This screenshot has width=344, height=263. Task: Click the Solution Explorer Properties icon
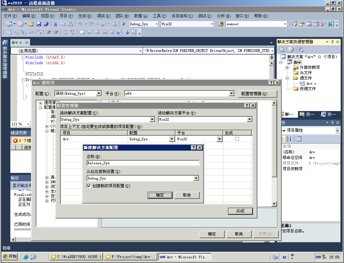tap(281, 50)
